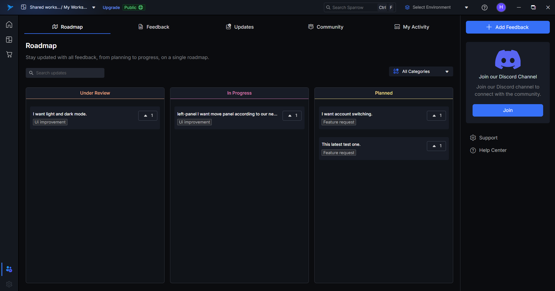Screen dimensions: 555x291
Task: Expand the workspace switcher dropdown arrow
Action: pos(94,8)
